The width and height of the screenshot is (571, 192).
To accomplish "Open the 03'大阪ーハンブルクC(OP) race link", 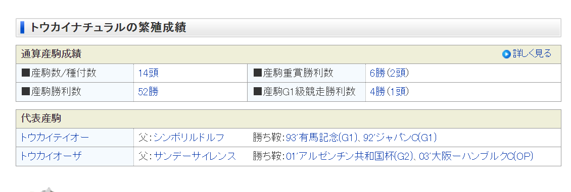I will click(x=477, y=156).
